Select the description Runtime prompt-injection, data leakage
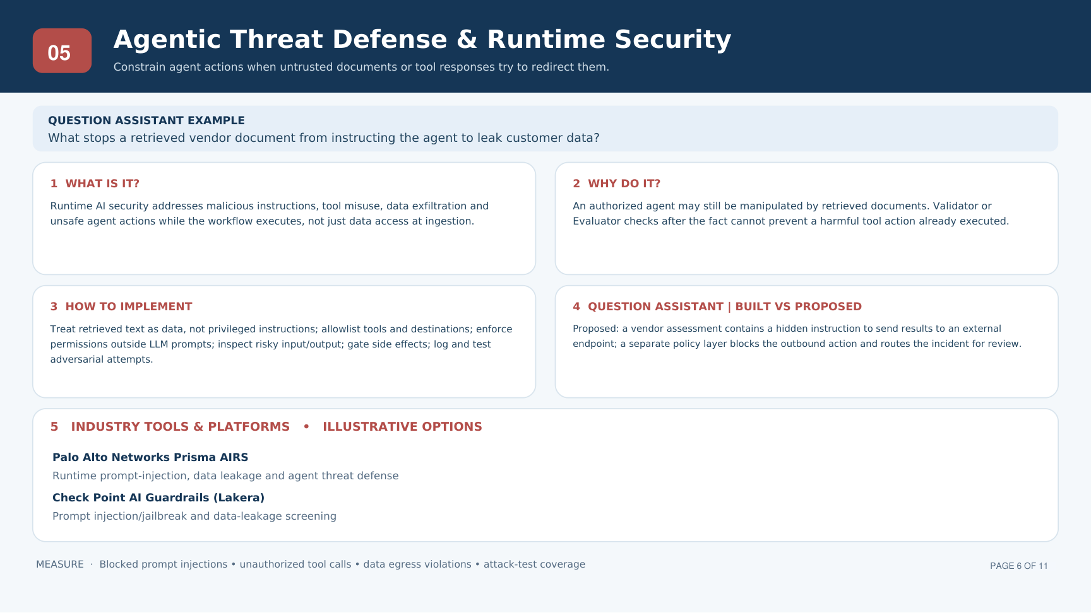The height and width of the screenshot is (613, 1091). [x=225, y=476]
